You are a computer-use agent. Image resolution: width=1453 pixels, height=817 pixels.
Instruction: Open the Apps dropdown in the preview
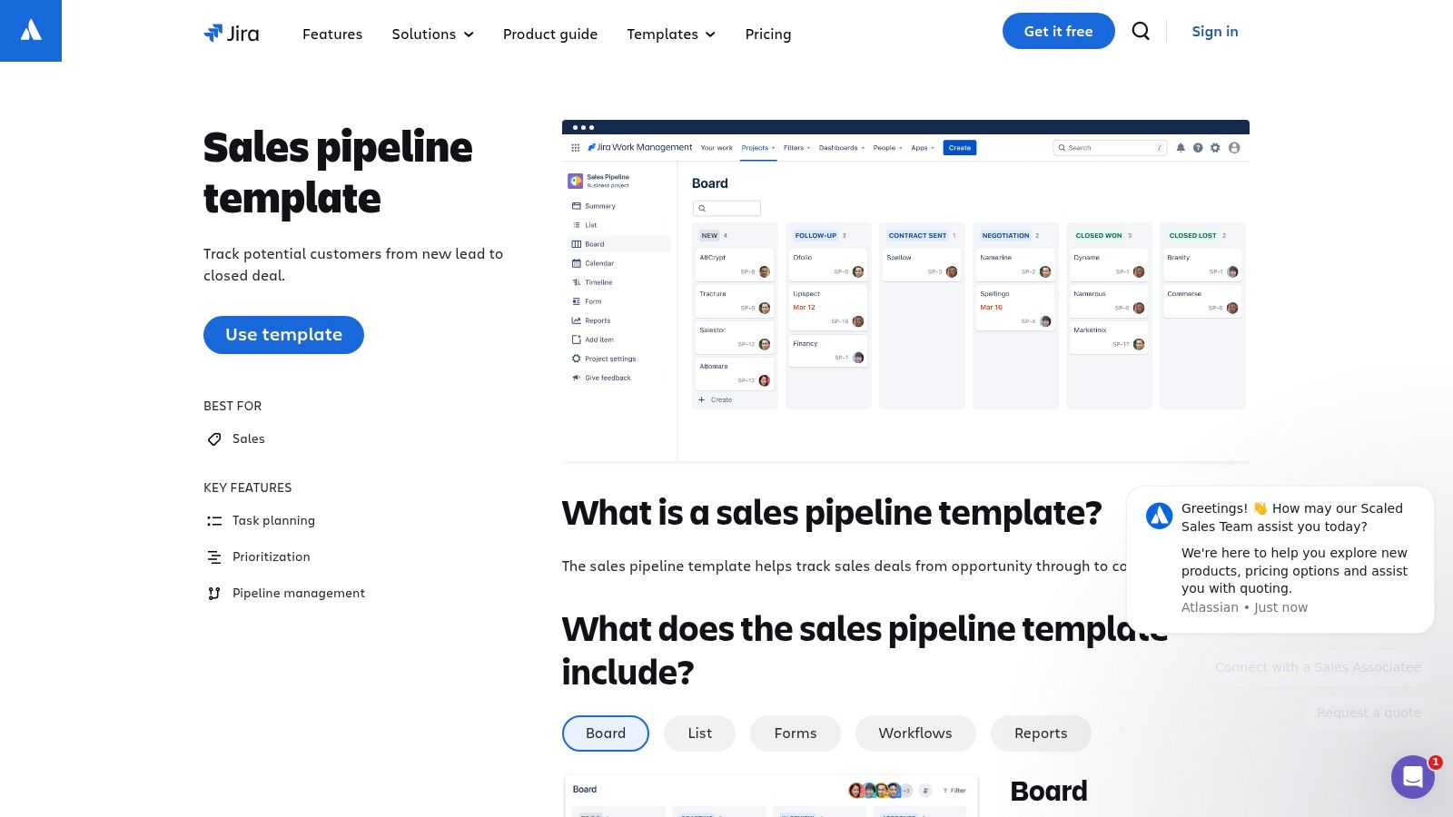pos(923,147)
